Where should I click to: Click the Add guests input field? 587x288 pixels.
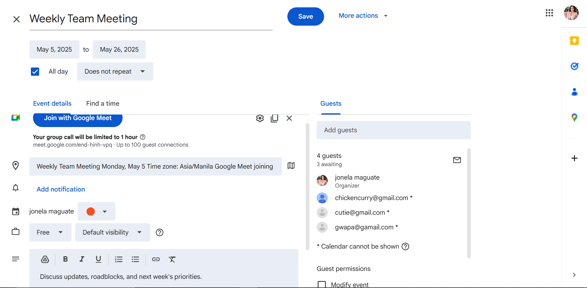click(x=393, y=130)
